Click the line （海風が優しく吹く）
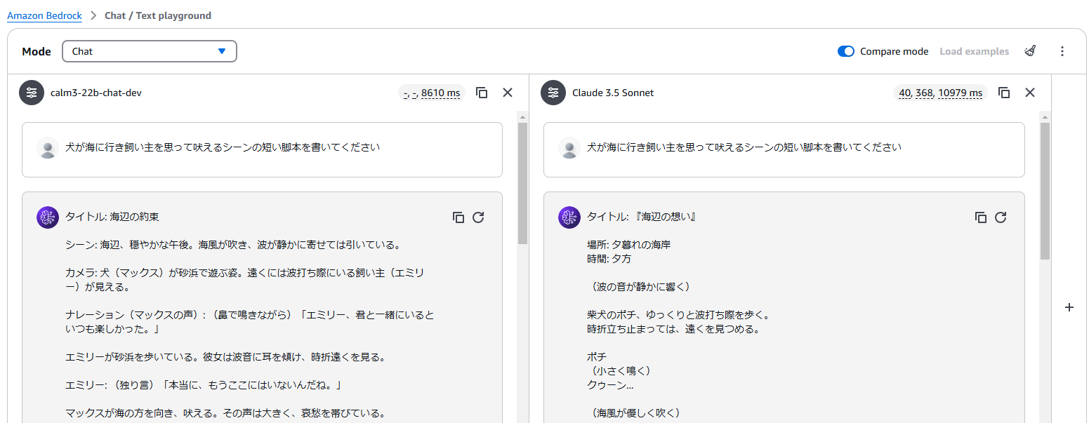Image resolution: width=1089 pixels, height=423 pixels. pos(634,412)
